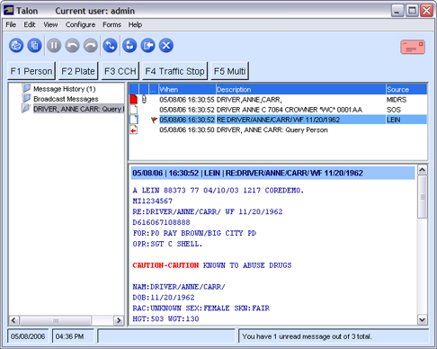
Task: Click the message detail header bar
Action: pos(272,173)
